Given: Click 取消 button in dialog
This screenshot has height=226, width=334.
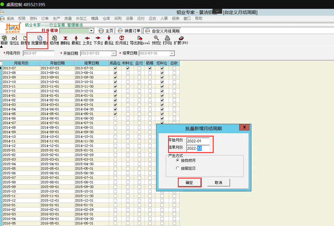Looking at the screenshot, I should pos(218,183).
